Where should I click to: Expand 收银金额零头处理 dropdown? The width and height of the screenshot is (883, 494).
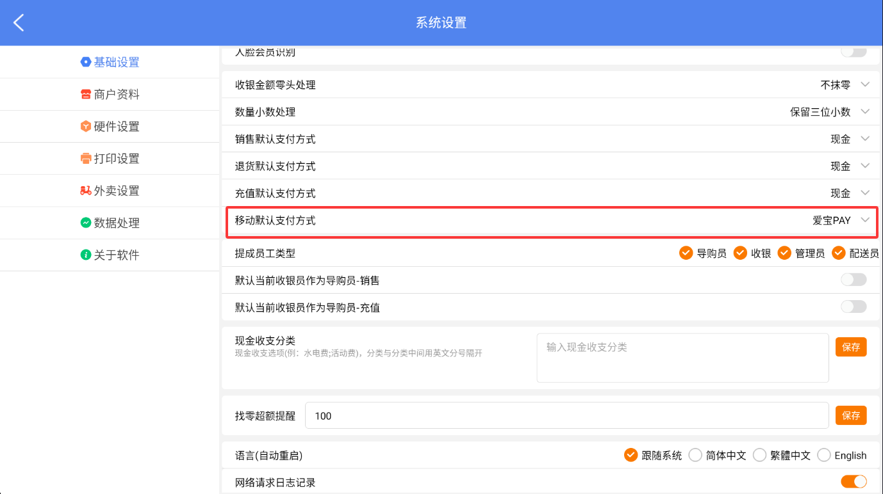click(x=864, y=84)
